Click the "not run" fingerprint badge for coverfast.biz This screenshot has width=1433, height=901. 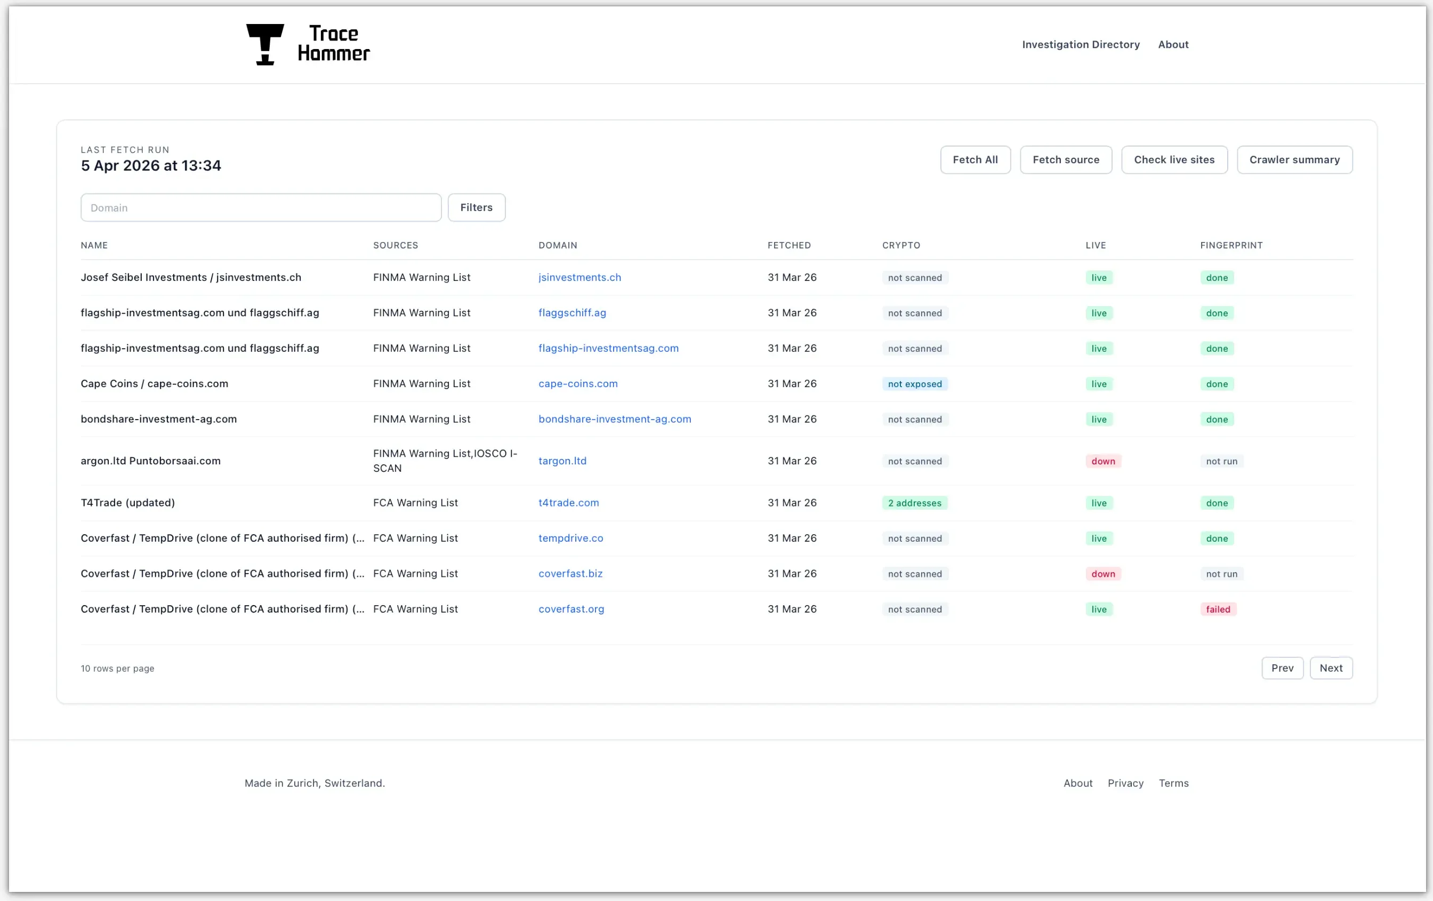[1221, 574]
